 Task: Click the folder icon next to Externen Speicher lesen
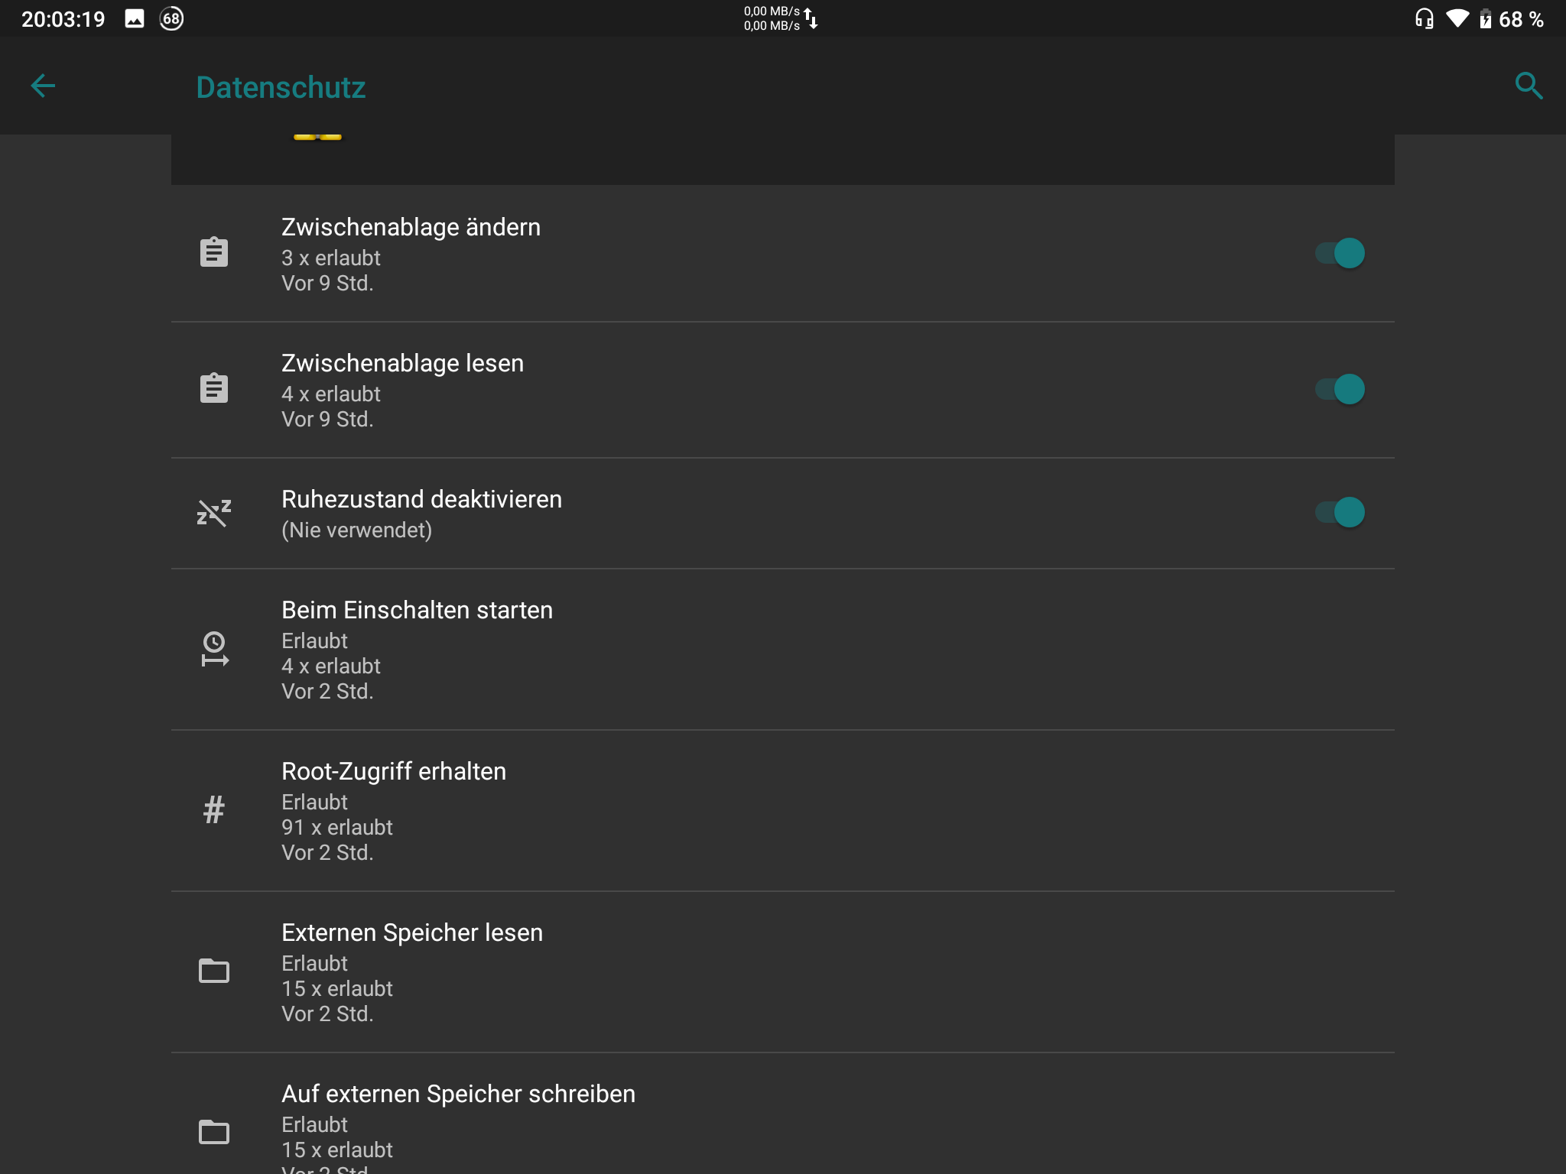click(214, 971)
